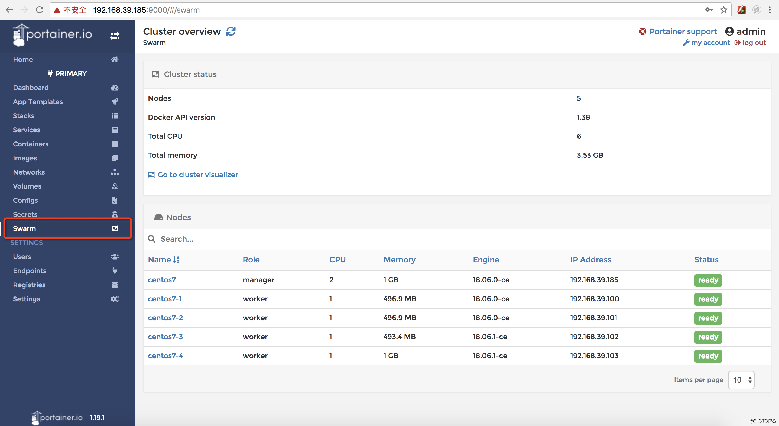Image resolution: width=779 pixels, height=426 pixels.
Task: Open node centos7-2 link
Action: pos(165,318)
